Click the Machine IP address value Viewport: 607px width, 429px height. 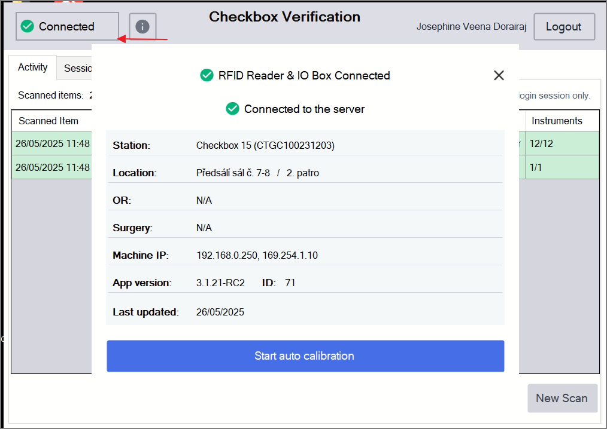(x=257, y=256)
